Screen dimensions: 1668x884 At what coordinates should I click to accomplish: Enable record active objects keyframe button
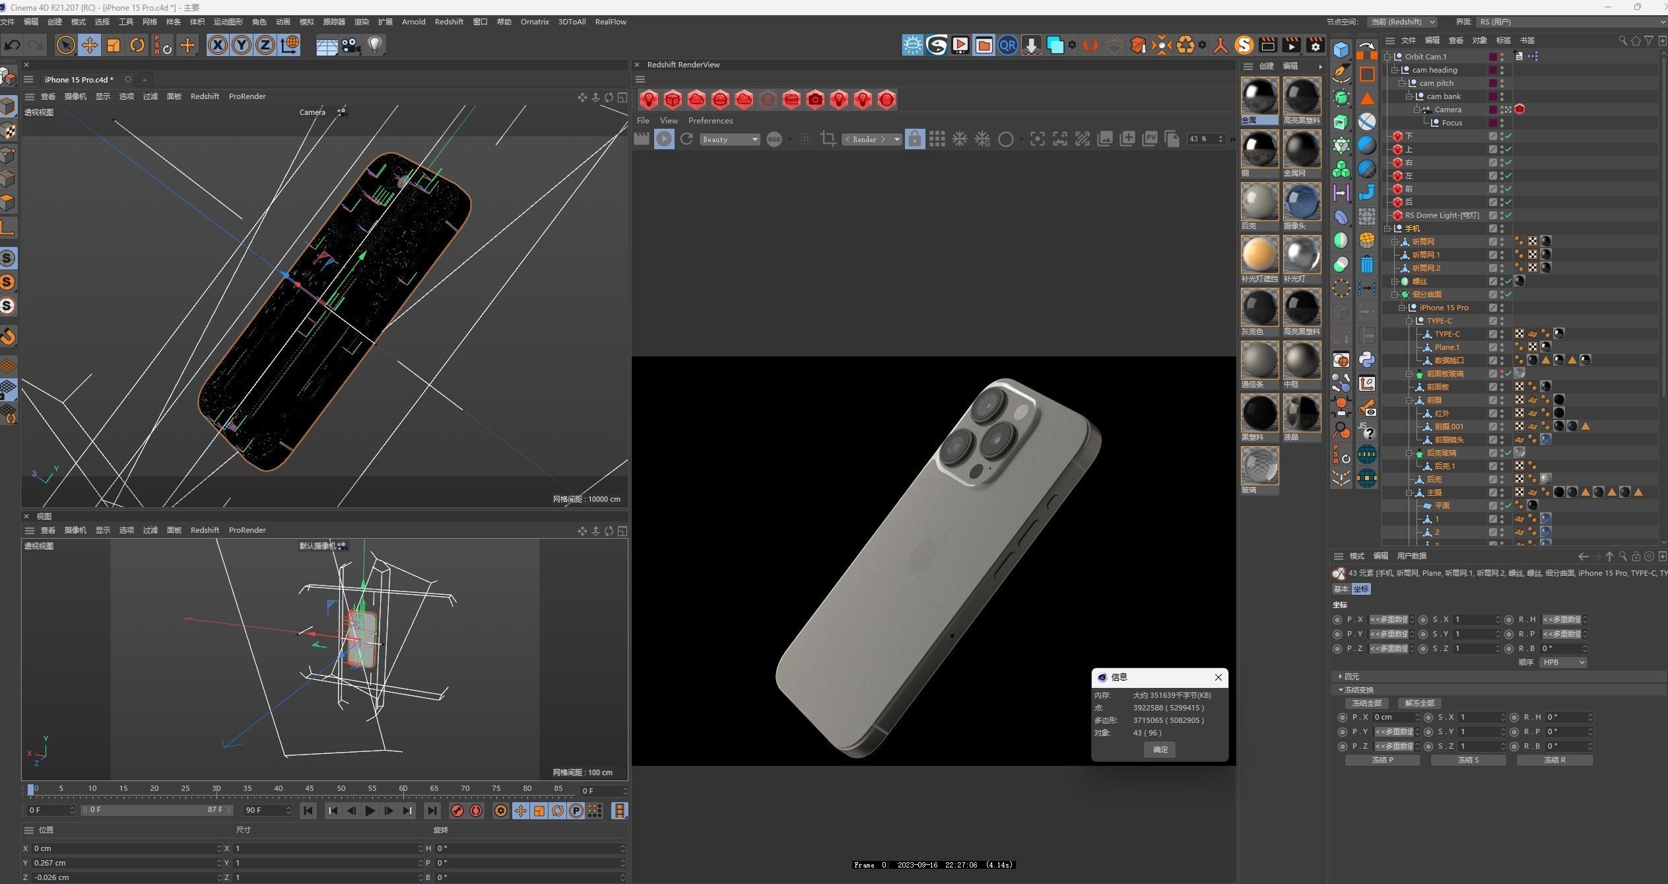(x=457, y=811)
